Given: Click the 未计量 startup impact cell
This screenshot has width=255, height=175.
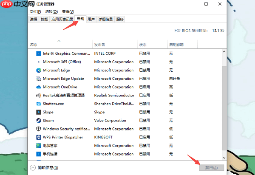Looking at the screenshot, I should tap(175, 79).
